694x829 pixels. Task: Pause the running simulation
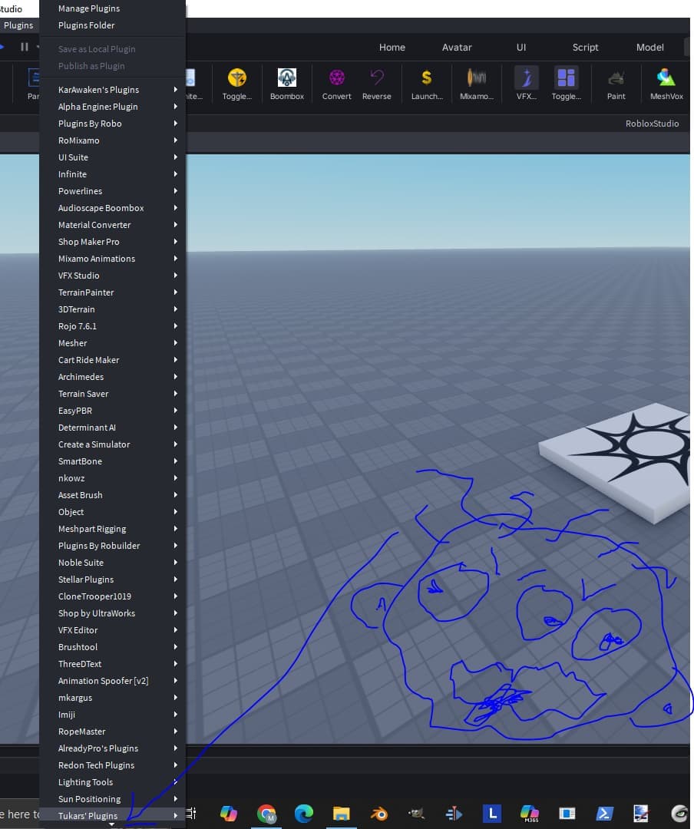[25, 47]
